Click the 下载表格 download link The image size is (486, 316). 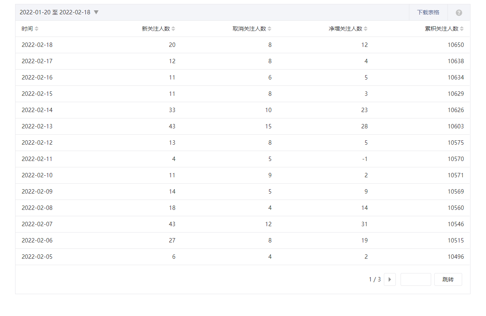click(x=428, y=12)
